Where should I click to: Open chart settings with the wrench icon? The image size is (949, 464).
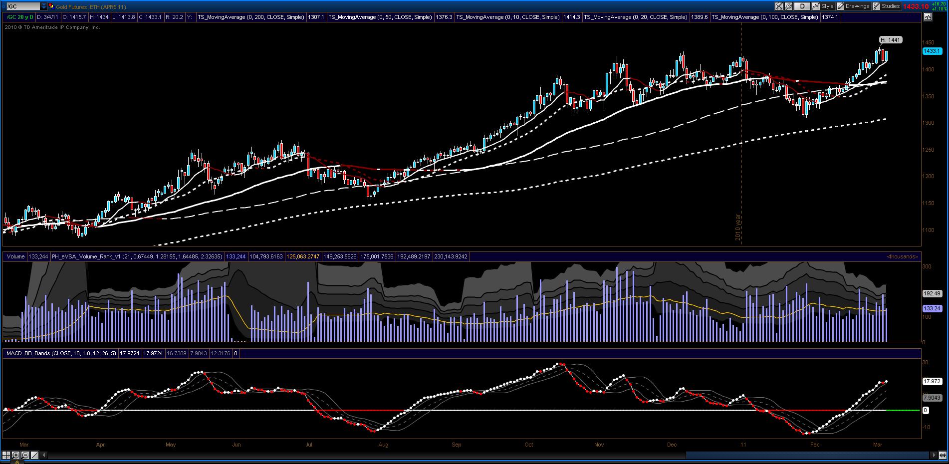tap(788, 6)
